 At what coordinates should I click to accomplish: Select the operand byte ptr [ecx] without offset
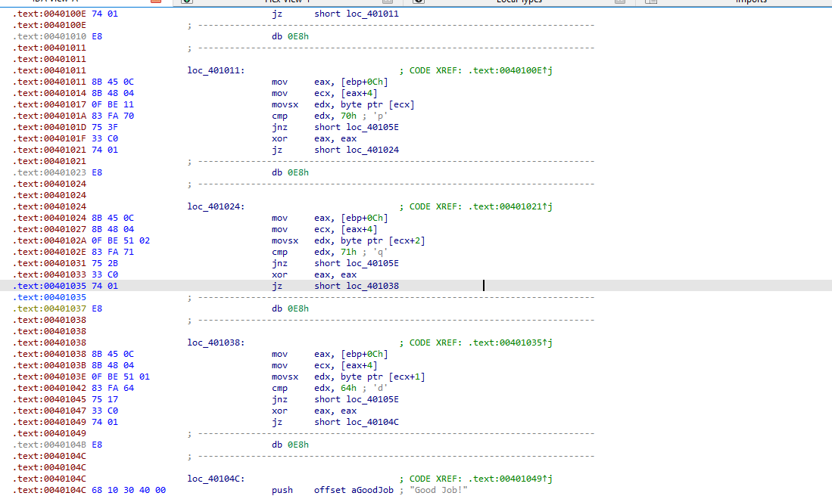click(x=378, y=104)
